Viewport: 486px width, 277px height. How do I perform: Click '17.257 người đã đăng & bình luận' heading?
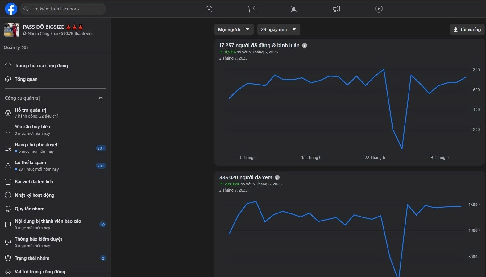coord(259,45)
